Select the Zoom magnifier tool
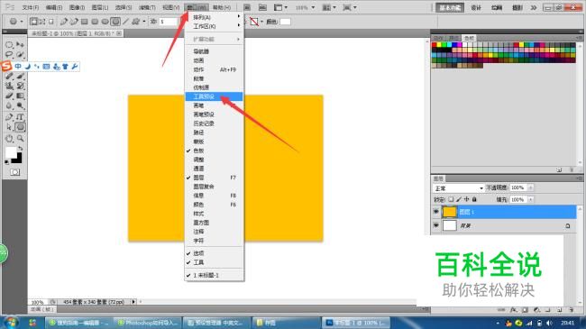This screenshot has width=586, height=329. click(x=20, y=139)
